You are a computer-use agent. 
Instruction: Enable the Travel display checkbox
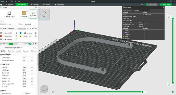pos(144,31)
